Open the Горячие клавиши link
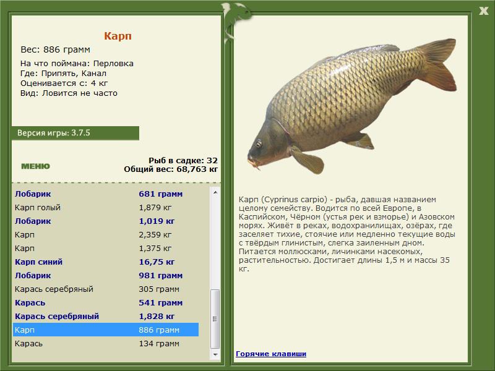 (271, 354)
